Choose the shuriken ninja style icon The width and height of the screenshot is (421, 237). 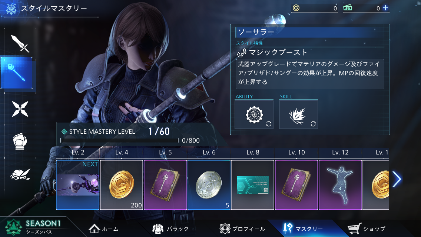20,109
